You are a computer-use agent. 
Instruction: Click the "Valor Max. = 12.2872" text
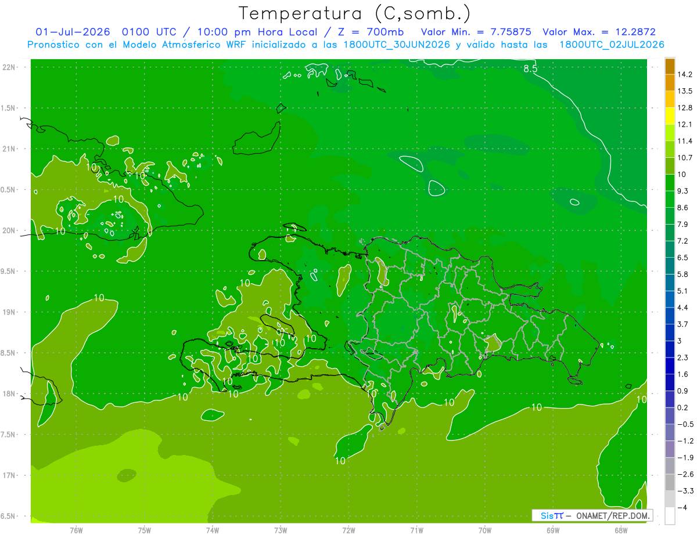(x=599, y=32)
